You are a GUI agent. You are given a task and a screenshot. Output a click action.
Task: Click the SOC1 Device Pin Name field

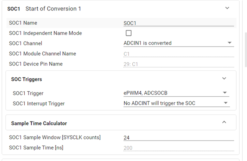coord(179,64)
